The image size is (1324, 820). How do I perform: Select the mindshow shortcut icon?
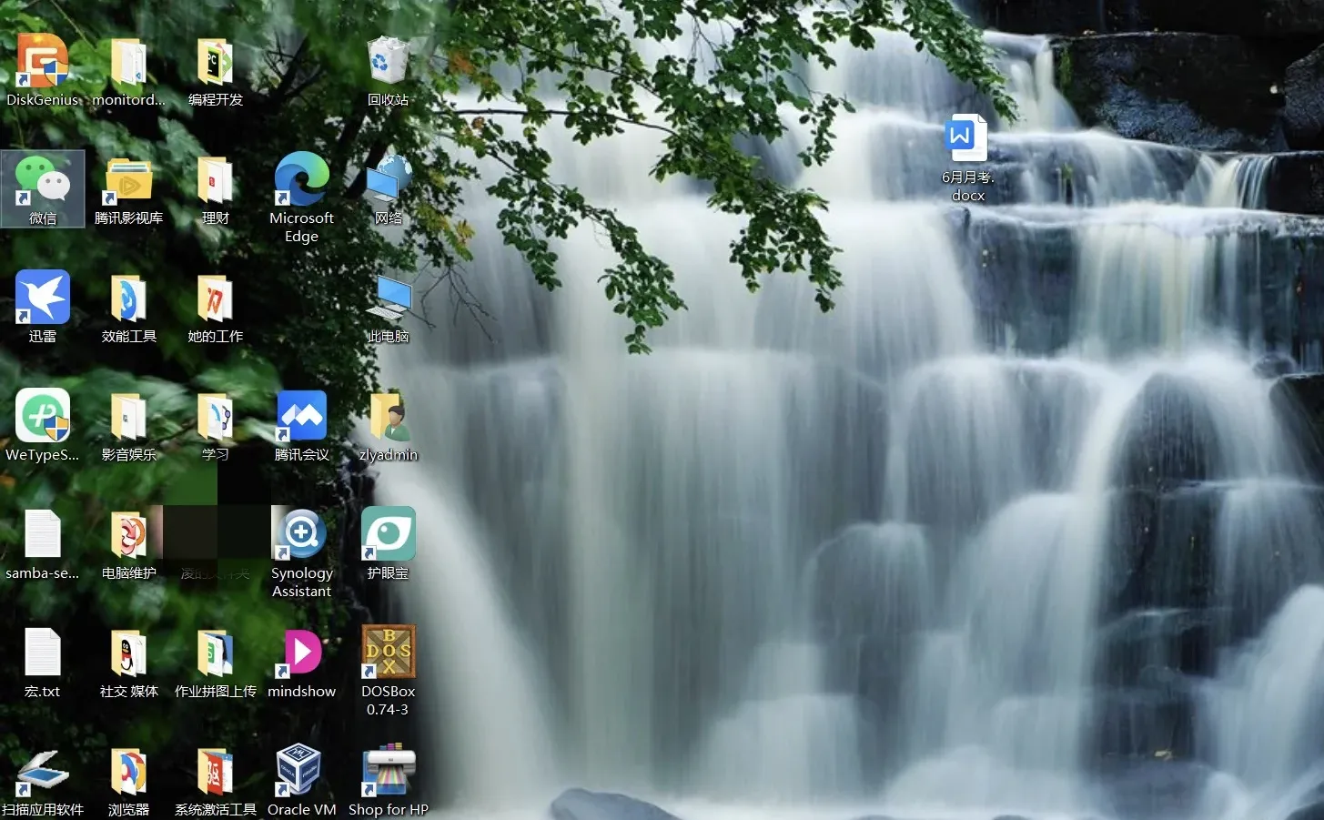click(x=301, y=652)
